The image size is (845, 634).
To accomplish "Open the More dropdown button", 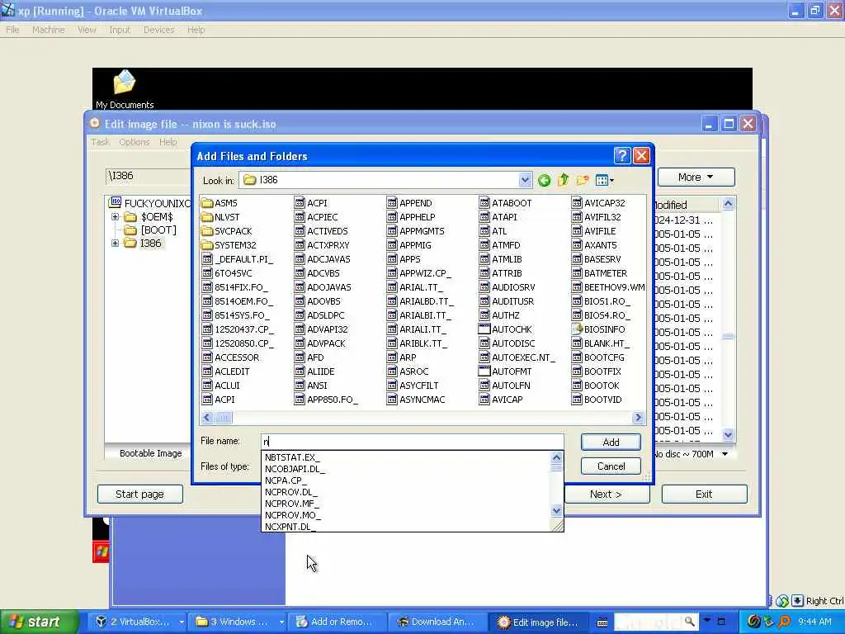I will (x=696, y=177).
